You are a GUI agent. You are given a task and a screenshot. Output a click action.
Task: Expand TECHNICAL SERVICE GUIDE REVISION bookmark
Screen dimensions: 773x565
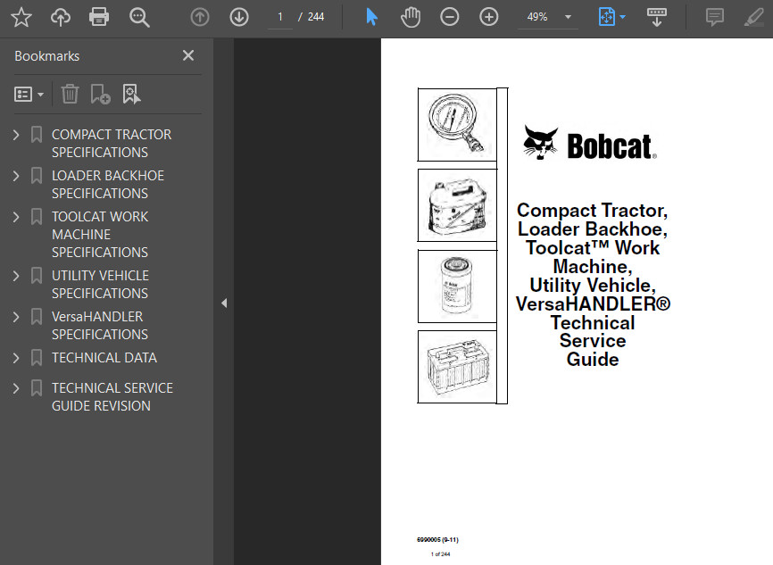pyautogui.click(x=16, y=388)
